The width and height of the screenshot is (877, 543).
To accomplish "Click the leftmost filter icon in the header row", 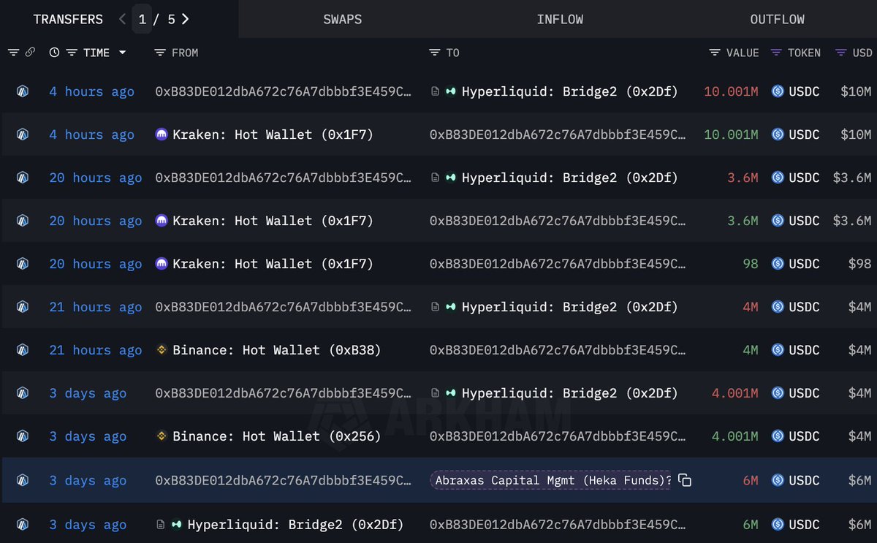I will (13, 53).
